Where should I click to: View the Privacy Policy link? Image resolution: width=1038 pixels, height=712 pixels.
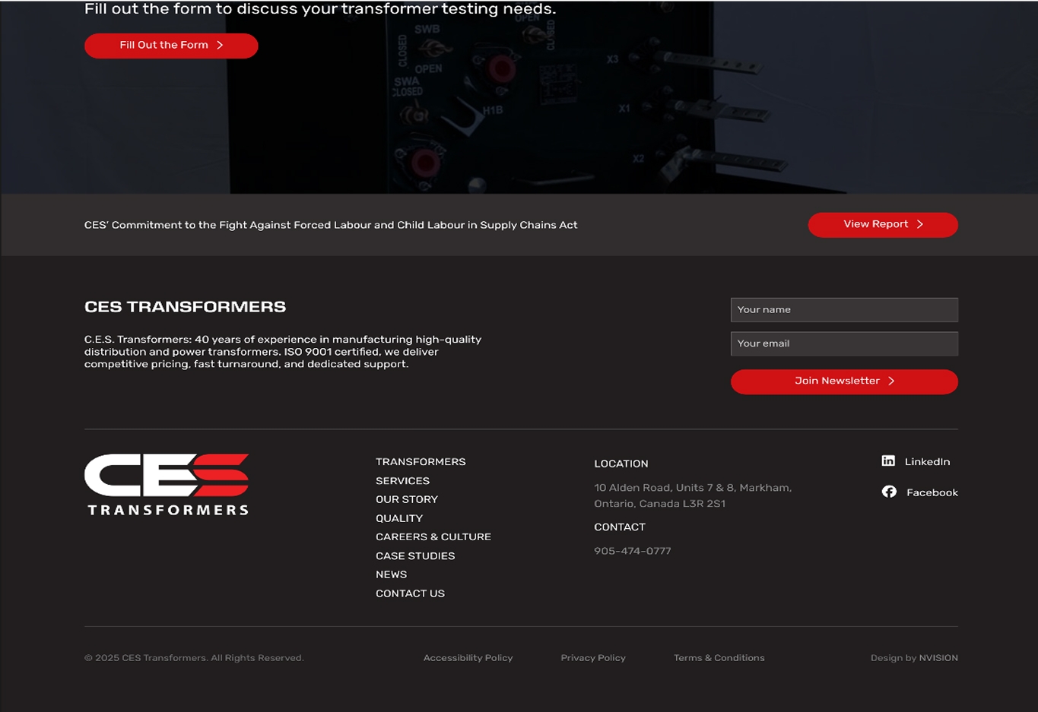[x=593, y=658]
